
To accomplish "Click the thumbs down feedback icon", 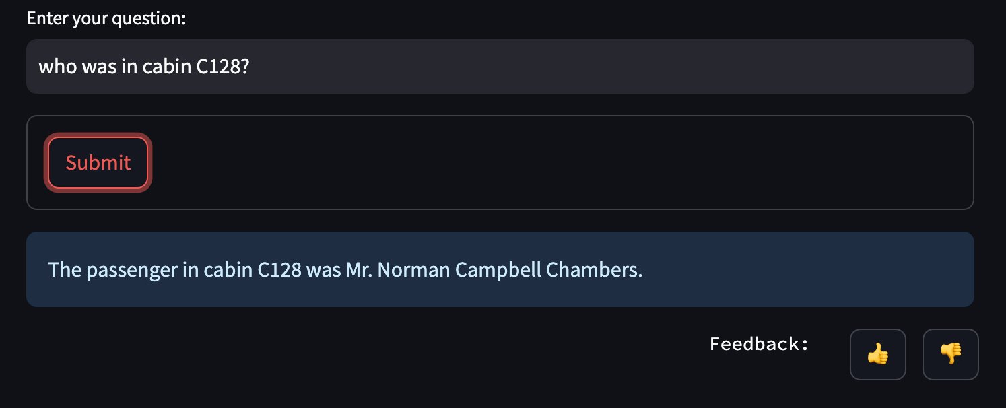I will pyautogui.click(x=950, y=354).
